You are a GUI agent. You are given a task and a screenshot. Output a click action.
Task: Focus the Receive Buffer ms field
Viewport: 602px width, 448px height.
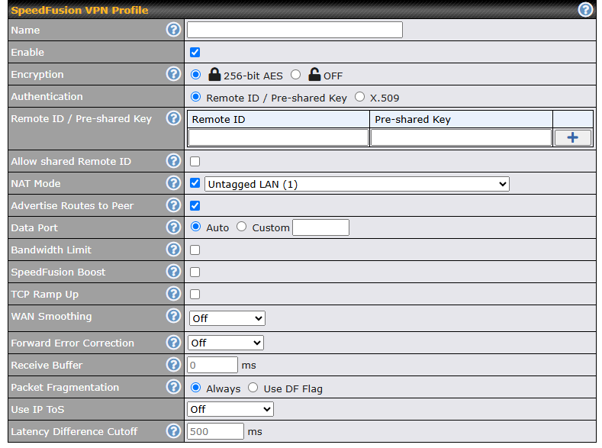coord(212,365)
